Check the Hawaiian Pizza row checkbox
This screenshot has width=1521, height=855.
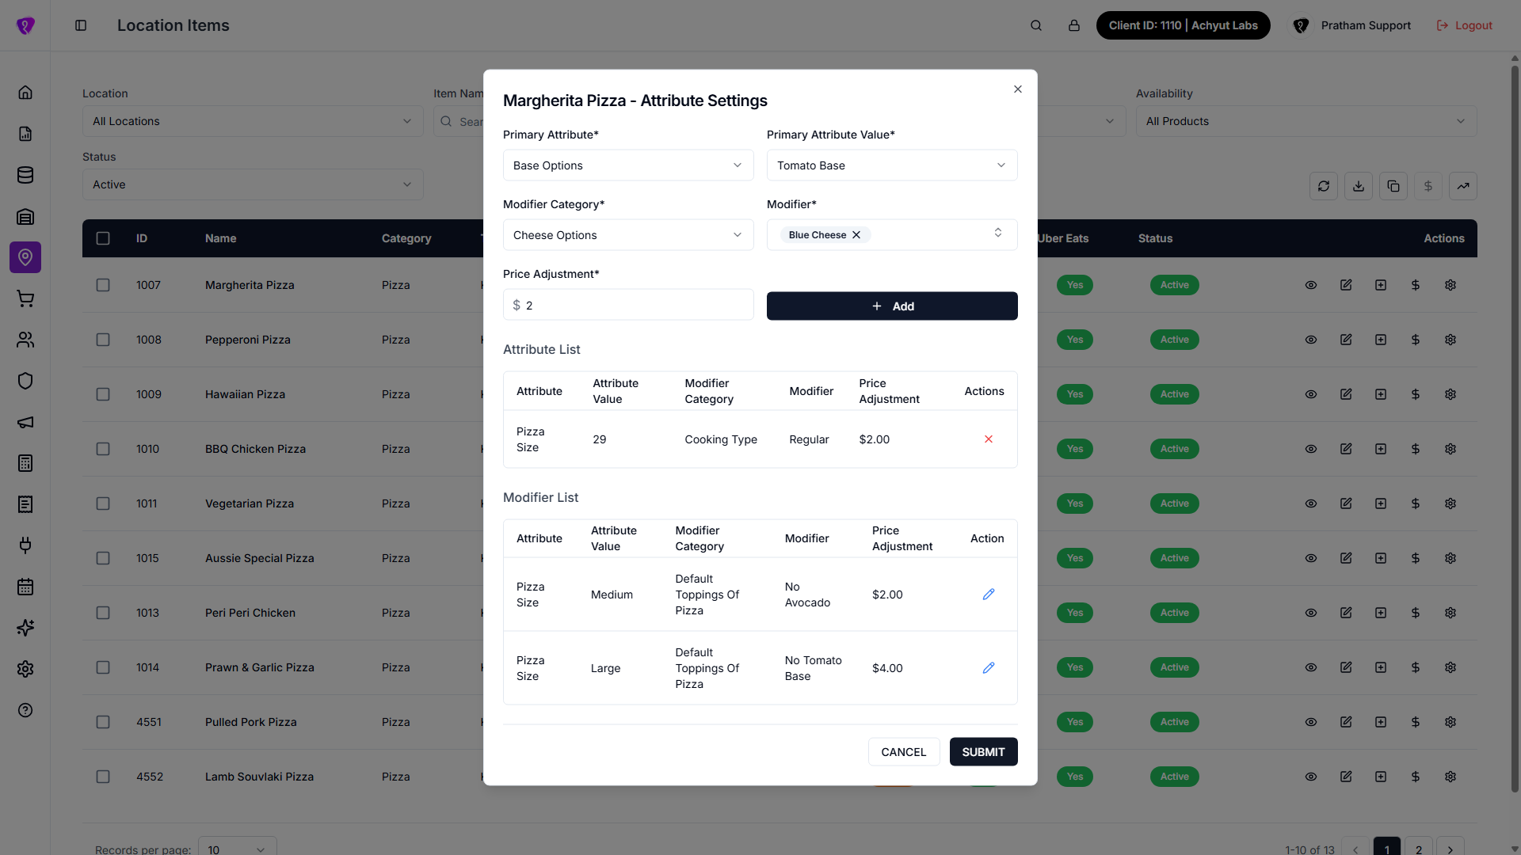[x=103, y=394]
